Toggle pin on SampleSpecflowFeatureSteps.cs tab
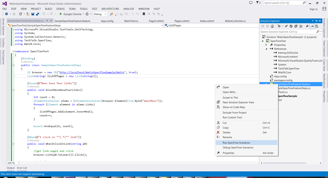328x178 pixels. [47, 21]
